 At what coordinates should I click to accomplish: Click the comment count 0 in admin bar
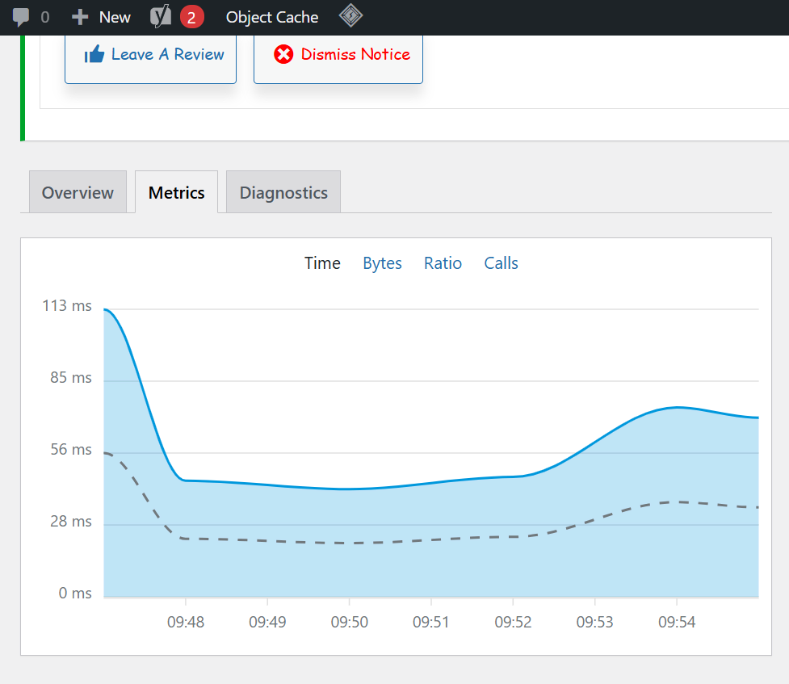(x=45, y=18)
